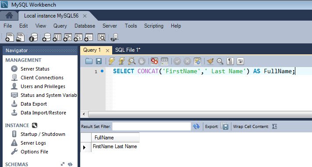Create new view toolbar icon
Image resolution: width=312 pixels, height=167 pixels.
(x=67, y=37)
